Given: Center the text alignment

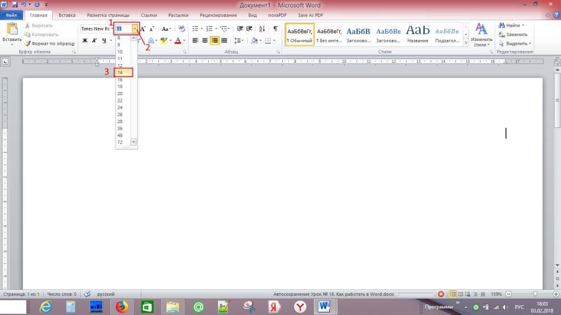Looking at the screenshot, I should 205,40.
